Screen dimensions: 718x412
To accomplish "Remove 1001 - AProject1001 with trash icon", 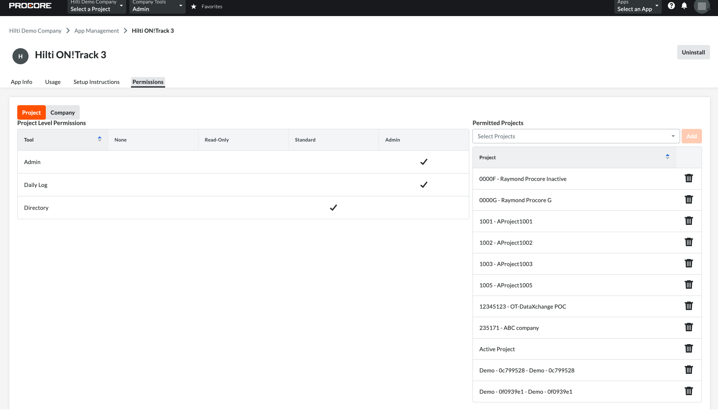I will tap(689, 221).
